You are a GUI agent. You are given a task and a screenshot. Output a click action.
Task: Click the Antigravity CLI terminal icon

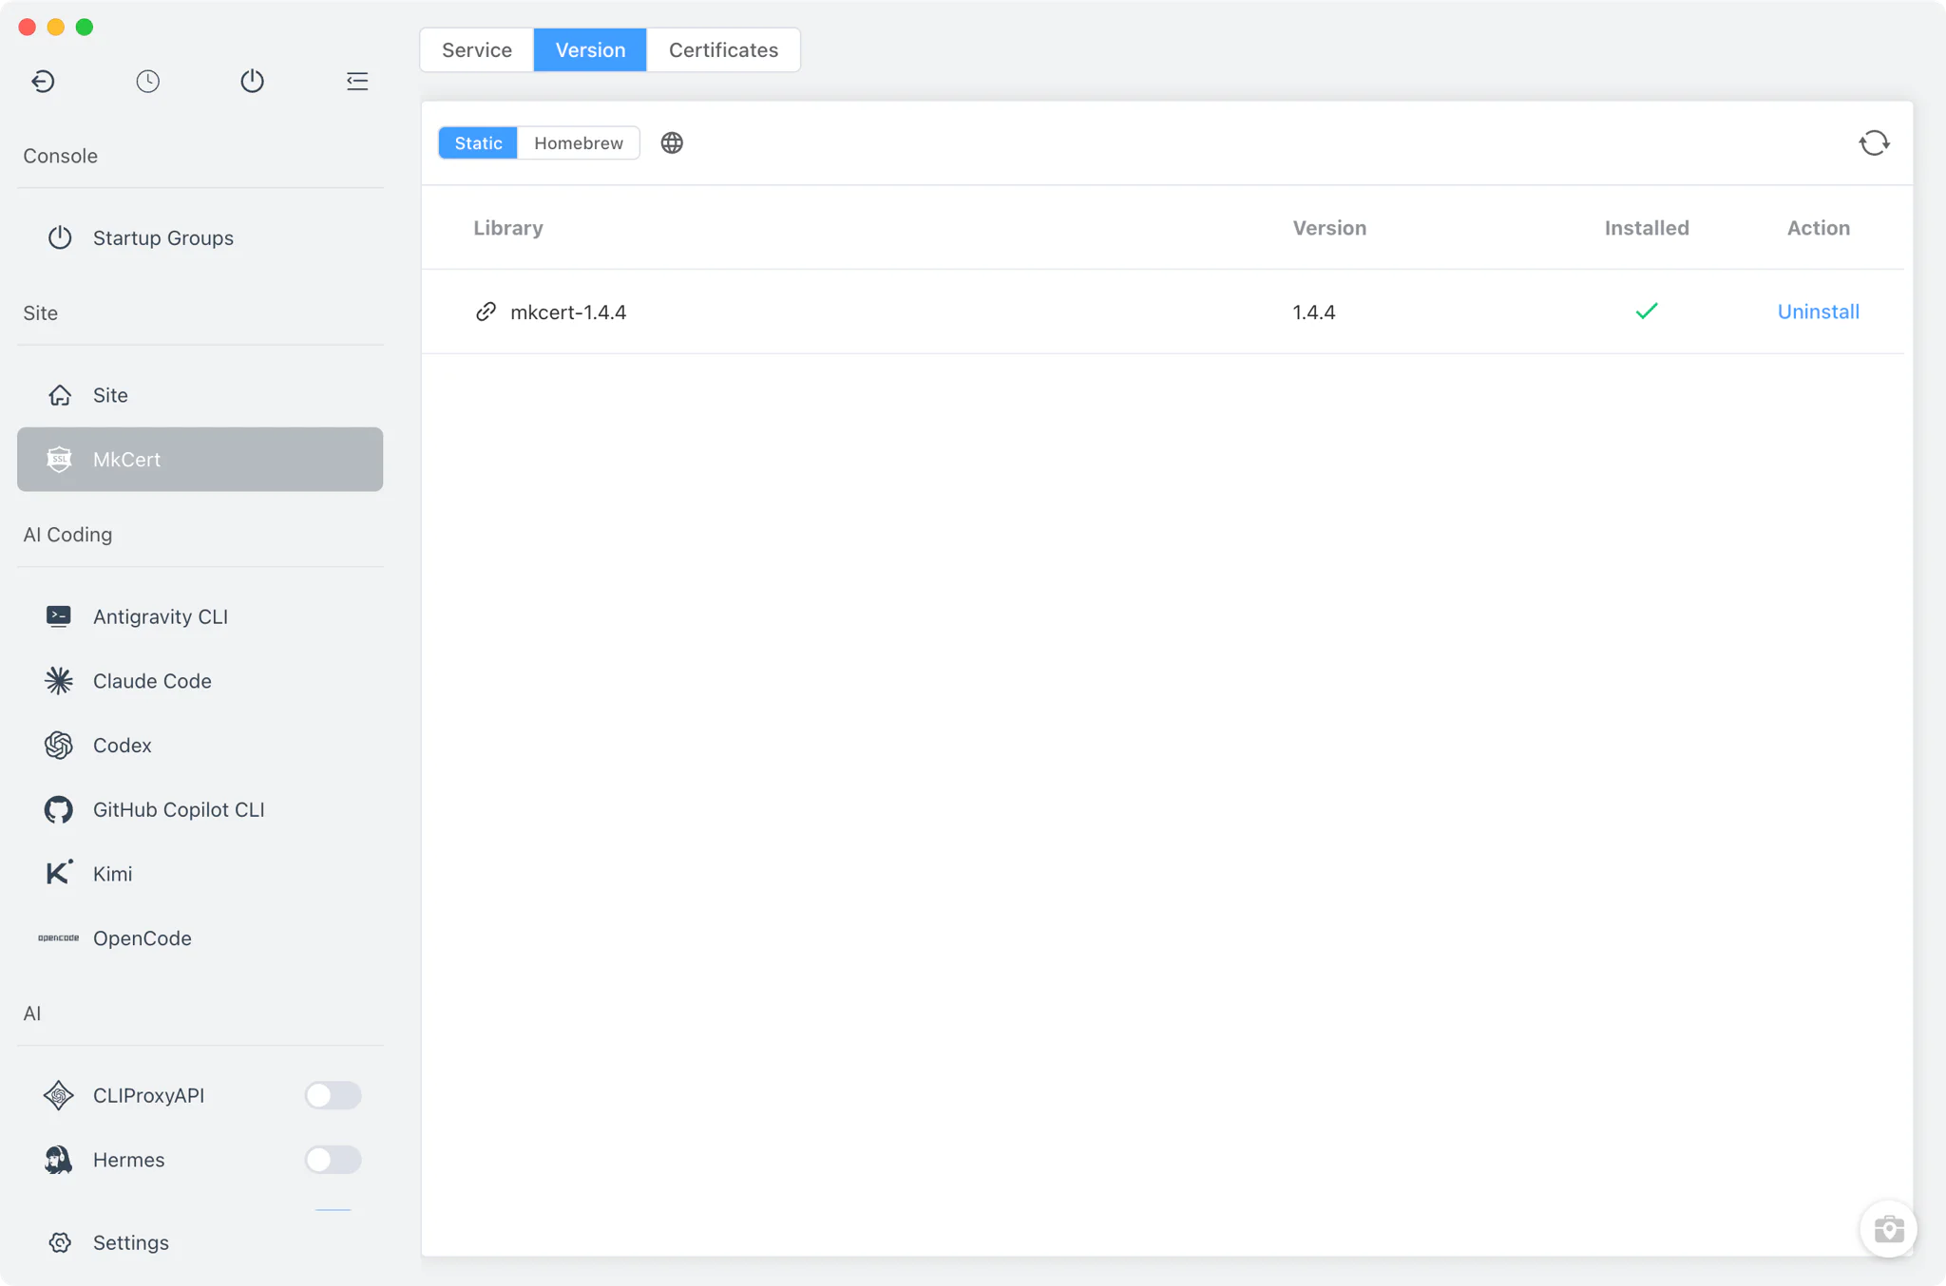tap(59, 616)
